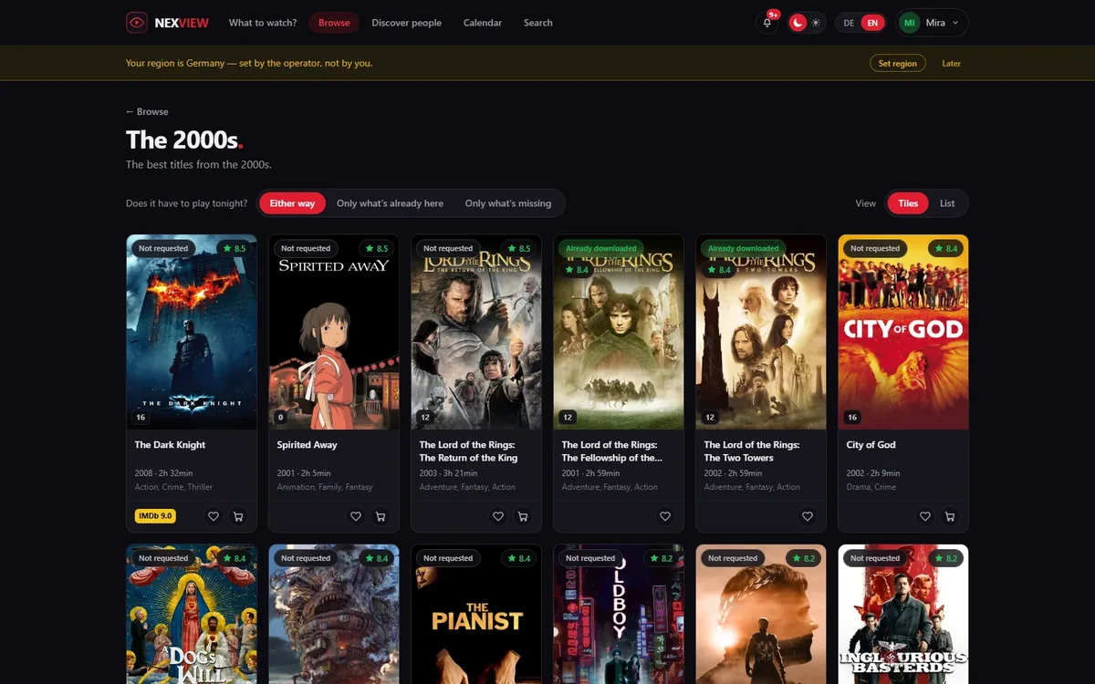Open the Inglourious Basterds poster
Viewport: 1095px width, 684px height.
coord(903,615)
